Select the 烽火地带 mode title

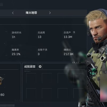coord(31,13)
